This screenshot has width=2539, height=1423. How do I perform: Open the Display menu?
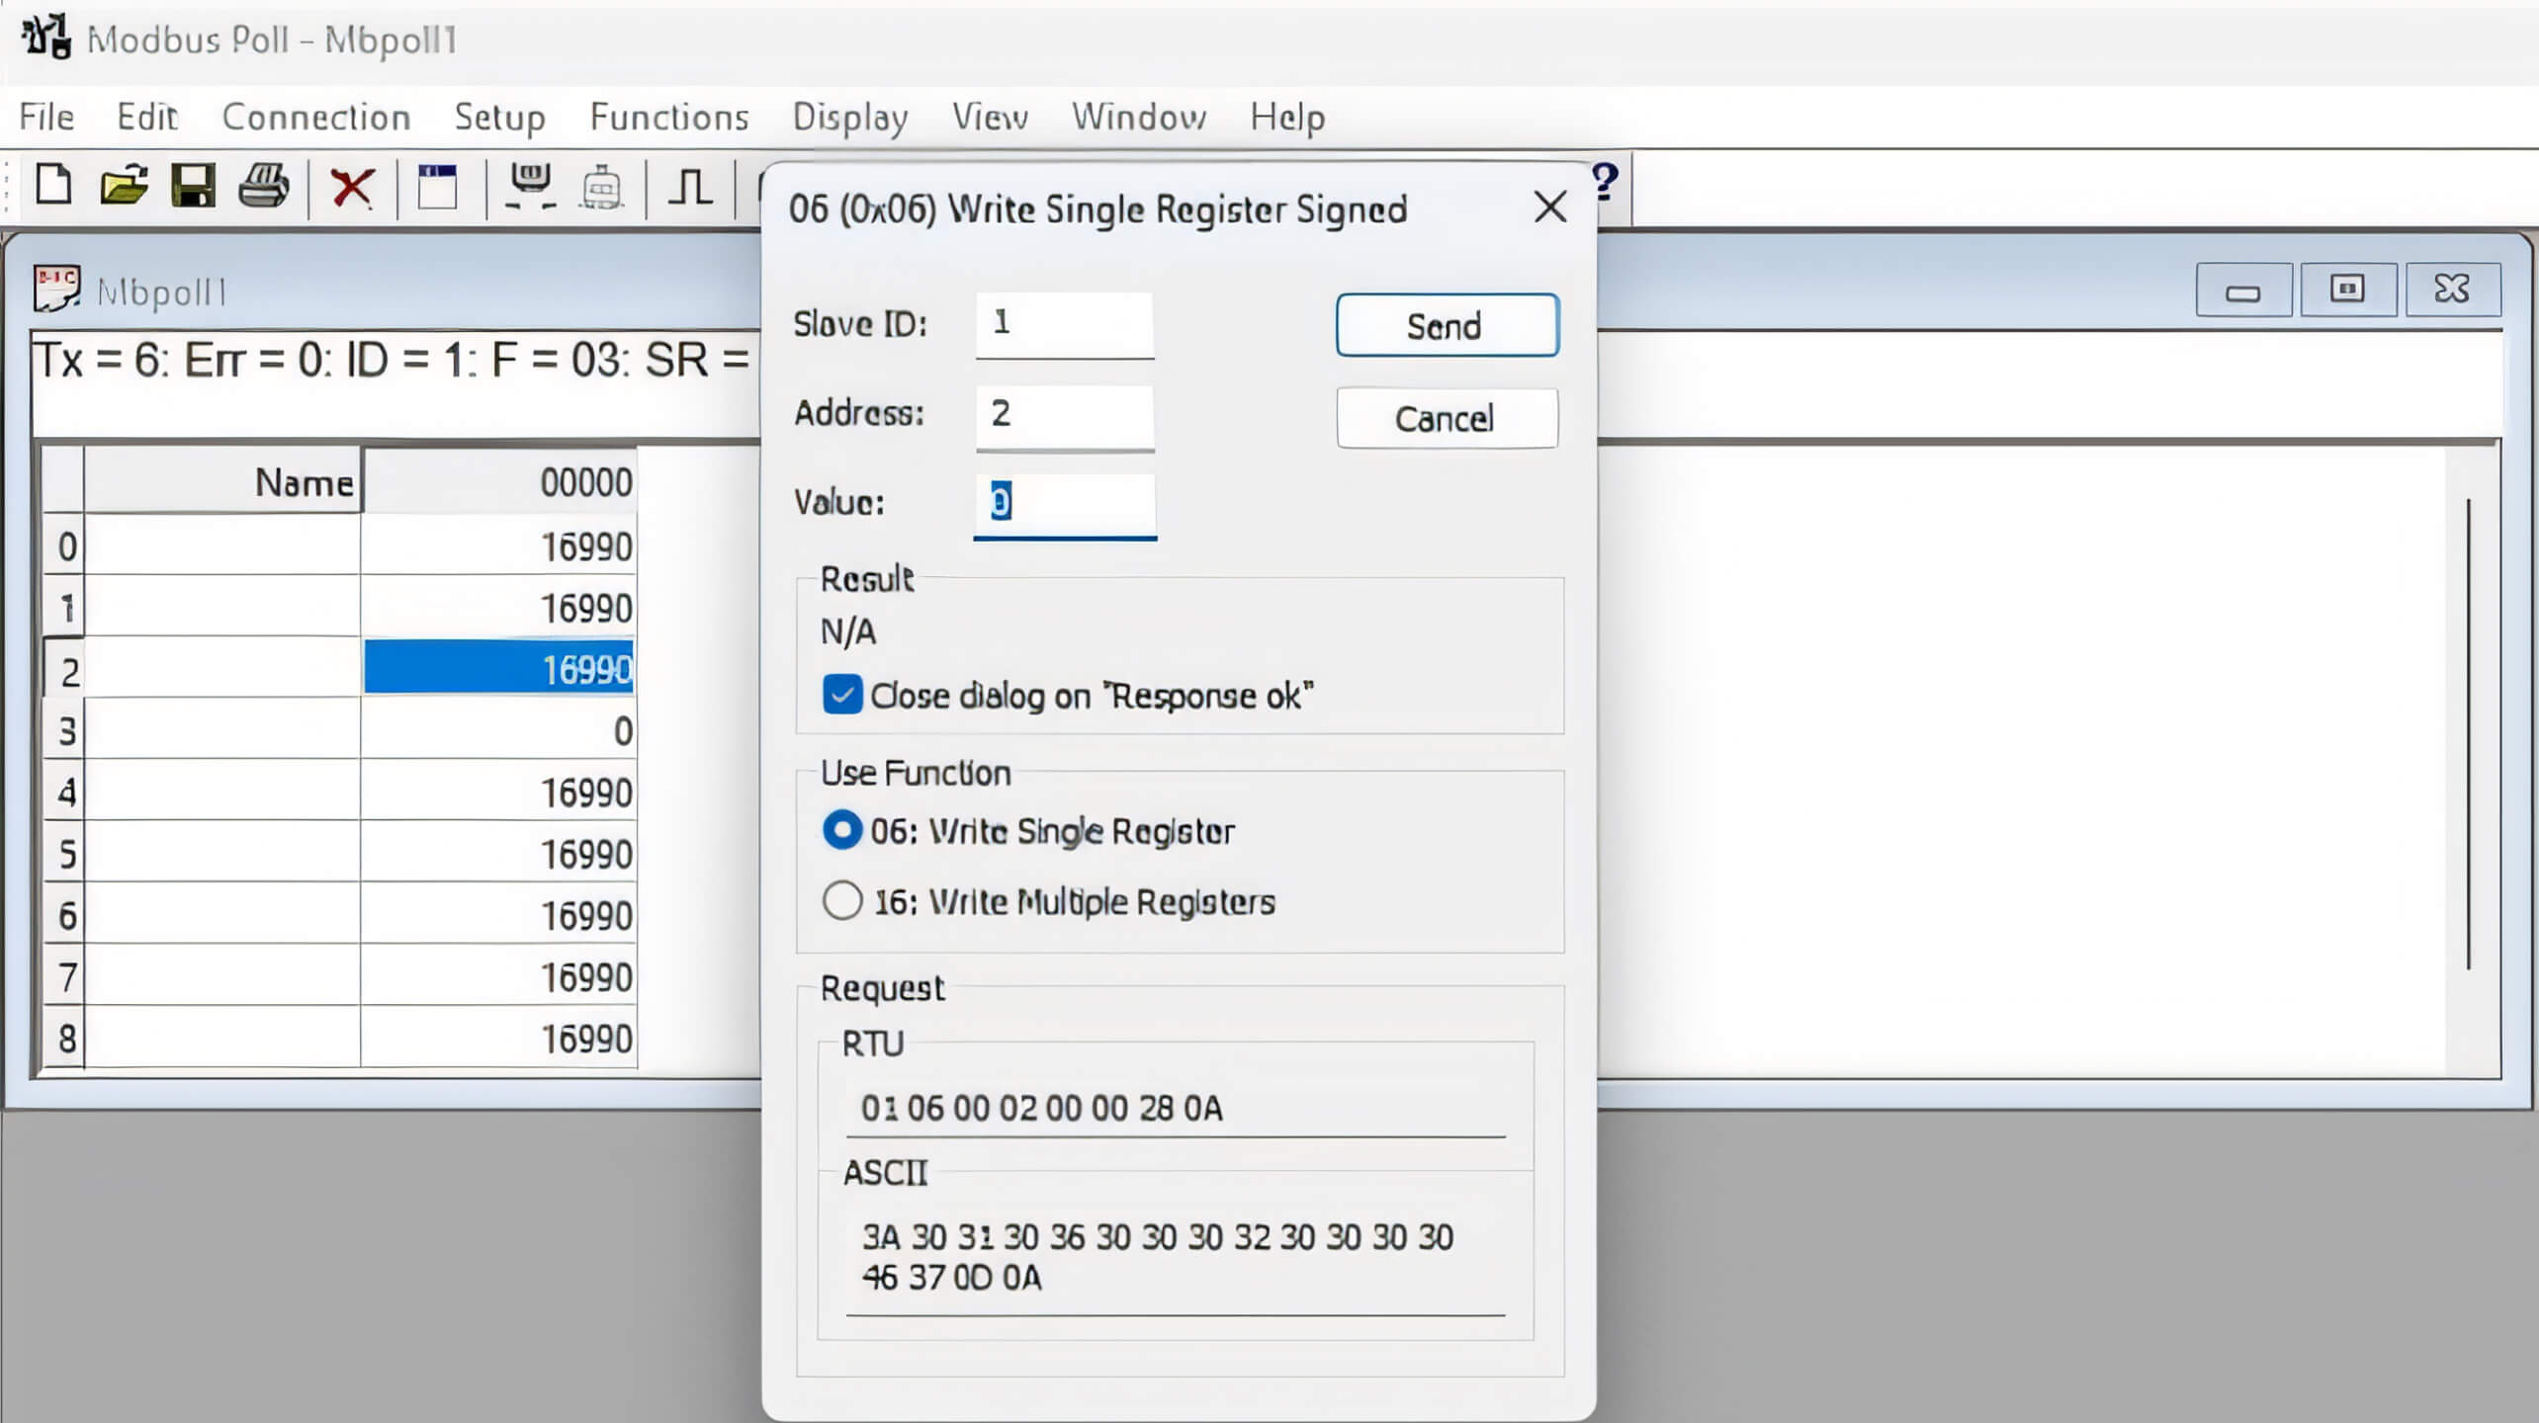[850, 117]
